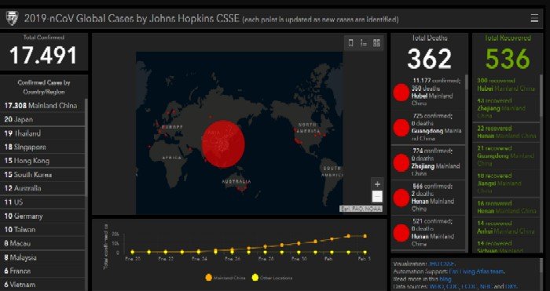Viewport: 550px width, 291px height.
Task: Open the basemap gallery grid icon
Action: tap(376, 43)
